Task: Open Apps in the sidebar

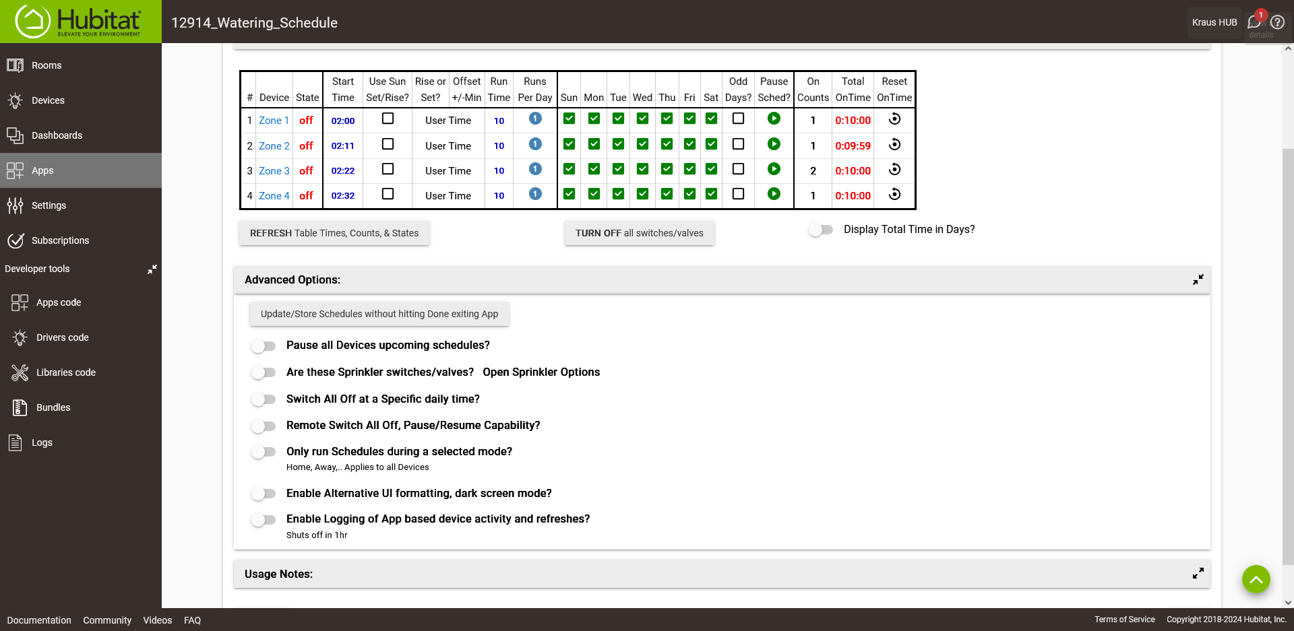Action: [x=81, y=170]
